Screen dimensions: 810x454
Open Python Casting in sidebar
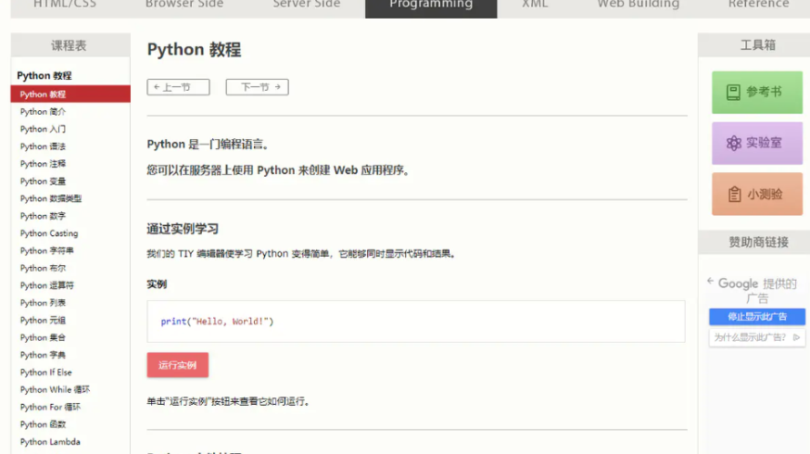click(49, 233)
